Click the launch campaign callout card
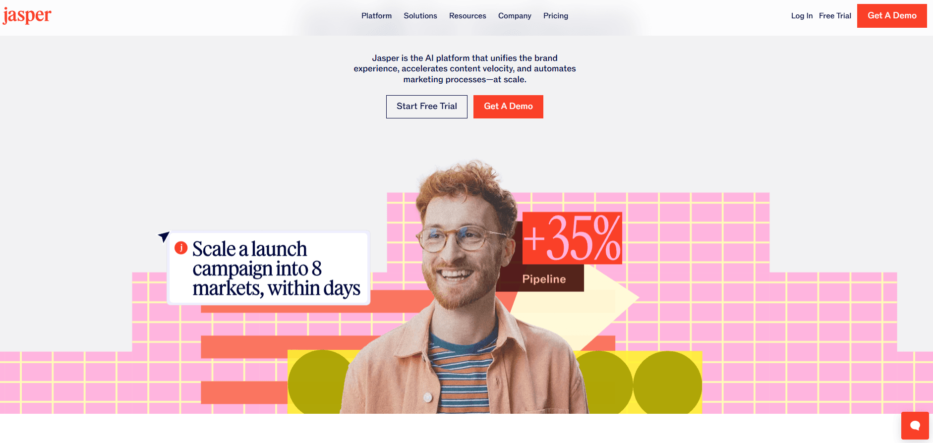 pyautogui.click(x=269, y=268)
